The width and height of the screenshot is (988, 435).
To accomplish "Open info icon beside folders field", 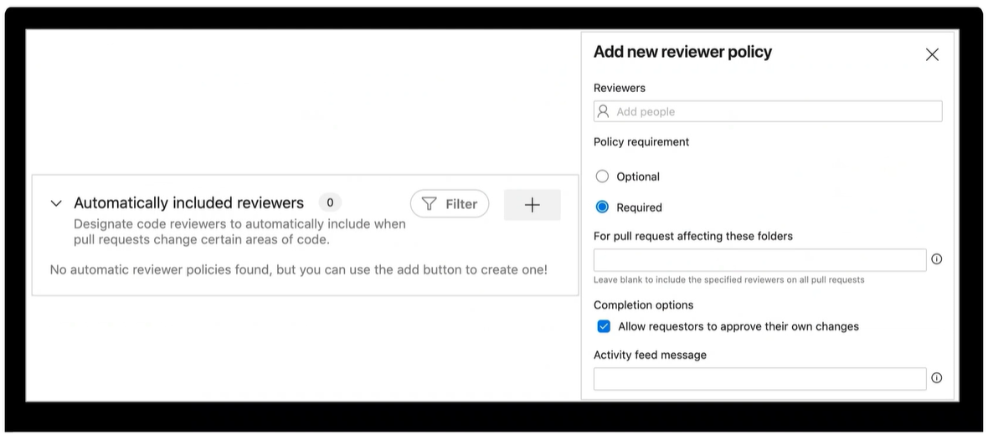I will tap(937, 258).
